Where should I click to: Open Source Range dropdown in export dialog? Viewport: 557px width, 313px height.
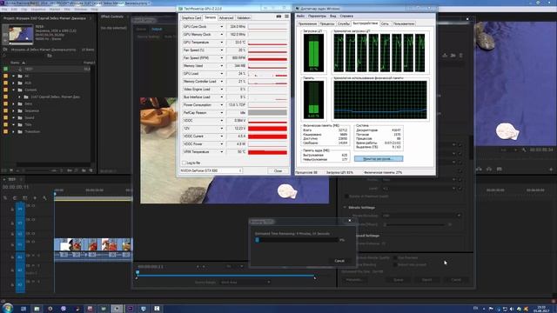click(245, 282)
